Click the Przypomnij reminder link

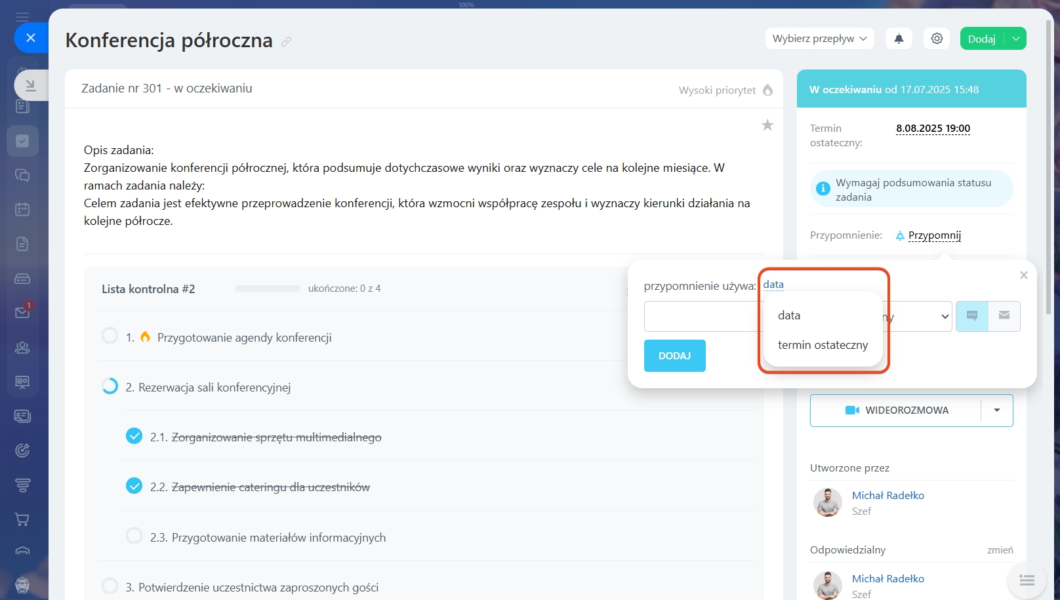pos(934,235)
